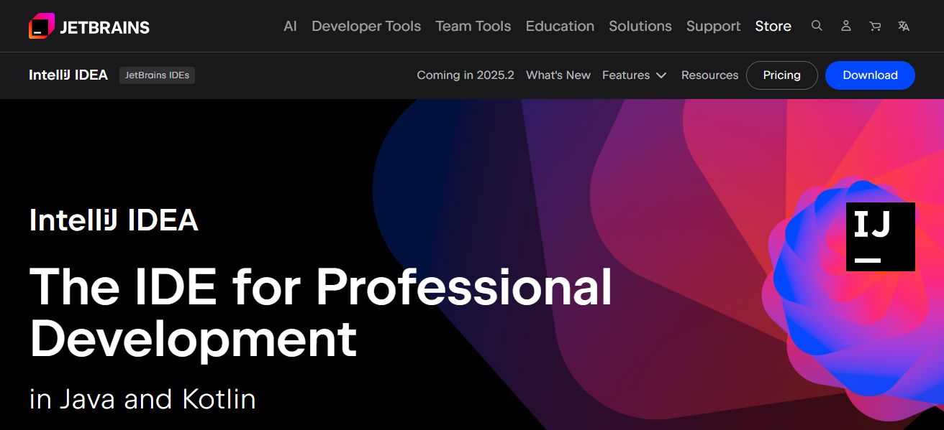Open the Support menu
This screenshot has width=944, height=430.
[x=713, y=26]
